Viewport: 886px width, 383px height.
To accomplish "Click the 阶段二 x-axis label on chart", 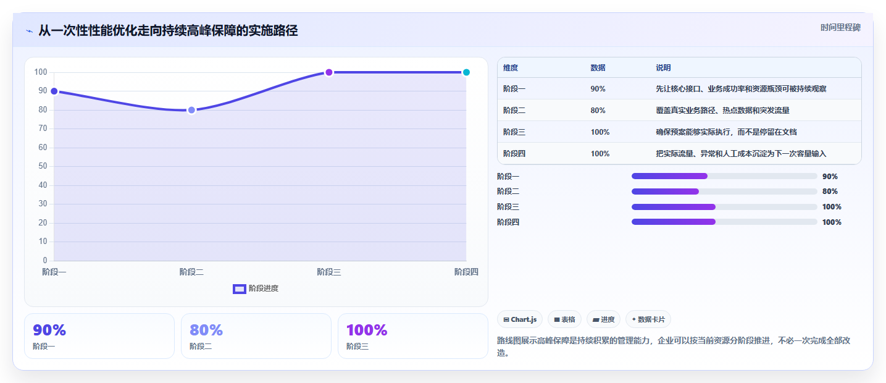I will tap(191, 272).
